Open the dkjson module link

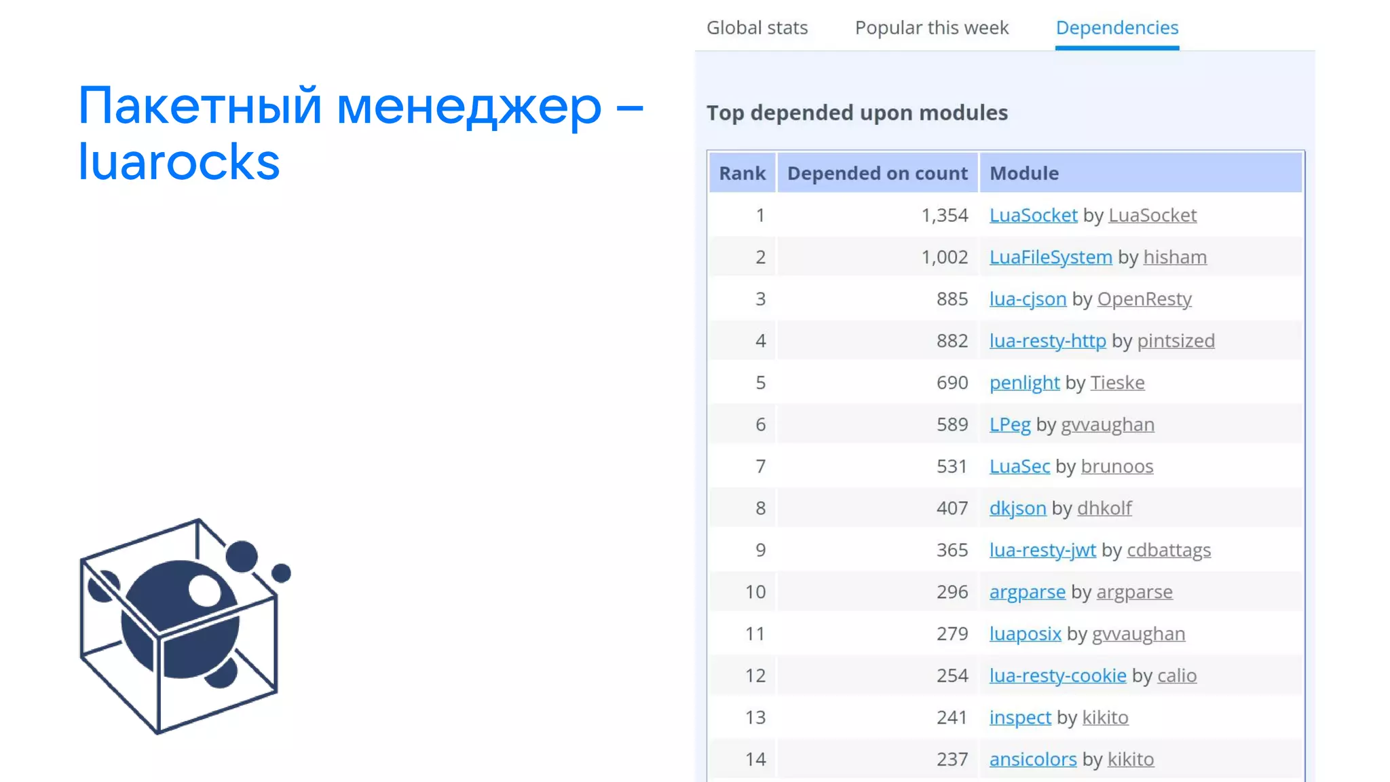[1017, 508]
